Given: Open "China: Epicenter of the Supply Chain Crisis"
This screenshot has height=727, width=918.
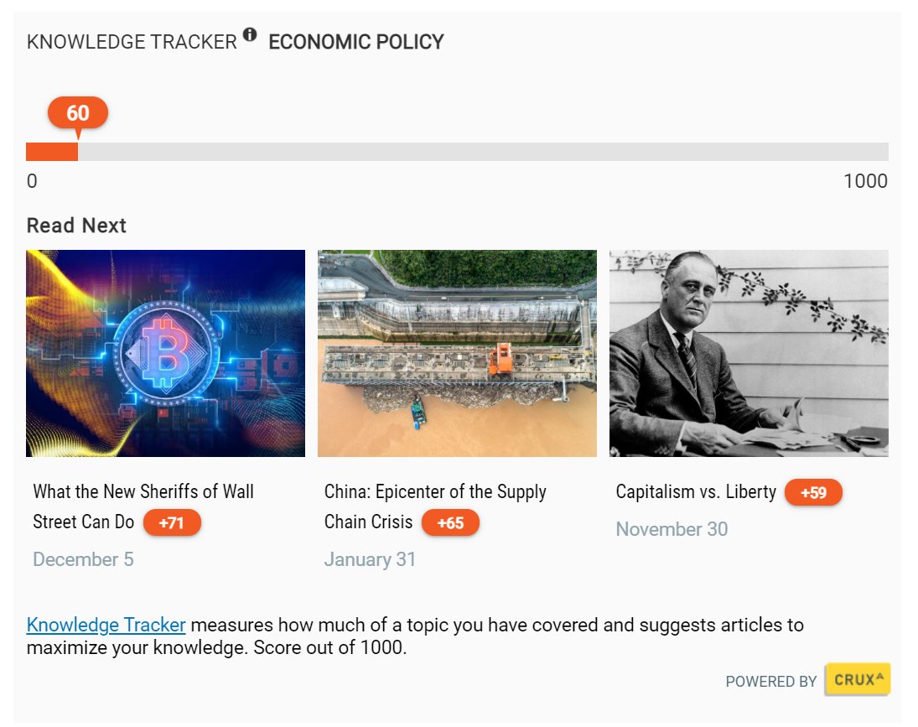Looking at the screenshot, I should [435, 492].
